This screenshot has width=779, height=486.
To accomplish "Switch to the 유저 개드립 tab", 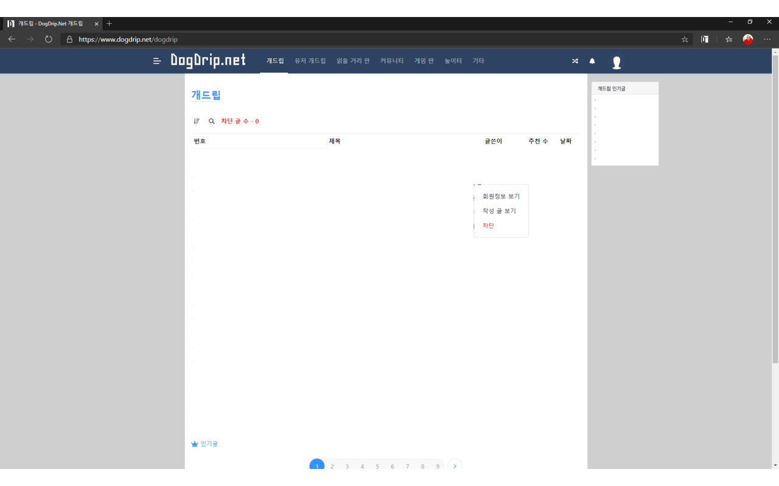I will click(310, 61).
